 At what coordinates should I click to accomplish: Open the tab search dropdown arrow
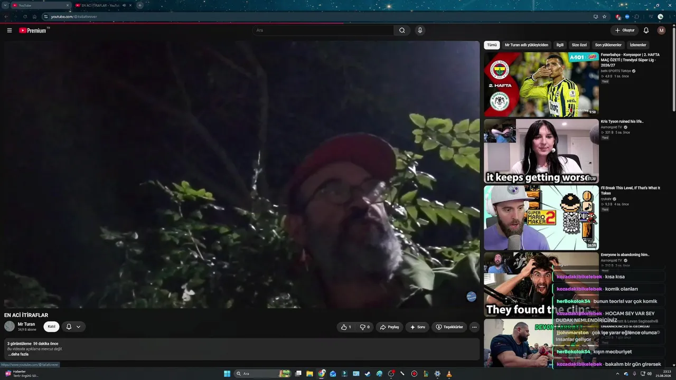click(x=6, y=5)
